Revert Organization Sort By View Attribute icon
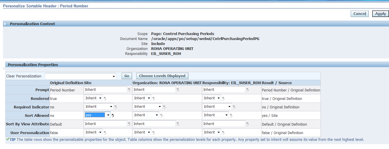 (178, 124)
